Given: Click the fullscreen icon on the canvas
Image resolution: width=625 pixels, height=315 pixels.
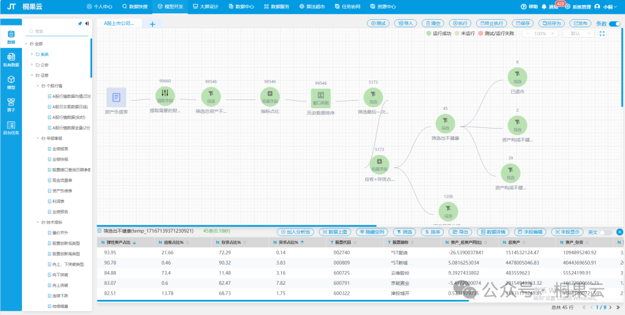Looking at the screenshot, I should coord(602,34).
